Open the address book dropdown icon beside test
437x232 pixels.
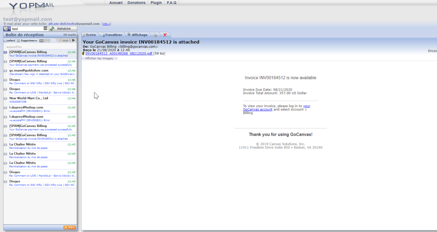pyautogui.click(x=7, y=29)
